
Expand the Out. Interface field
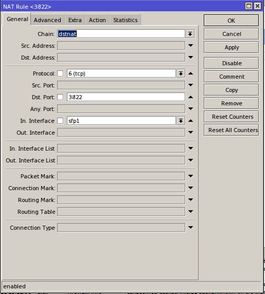[x=190, y=133]
